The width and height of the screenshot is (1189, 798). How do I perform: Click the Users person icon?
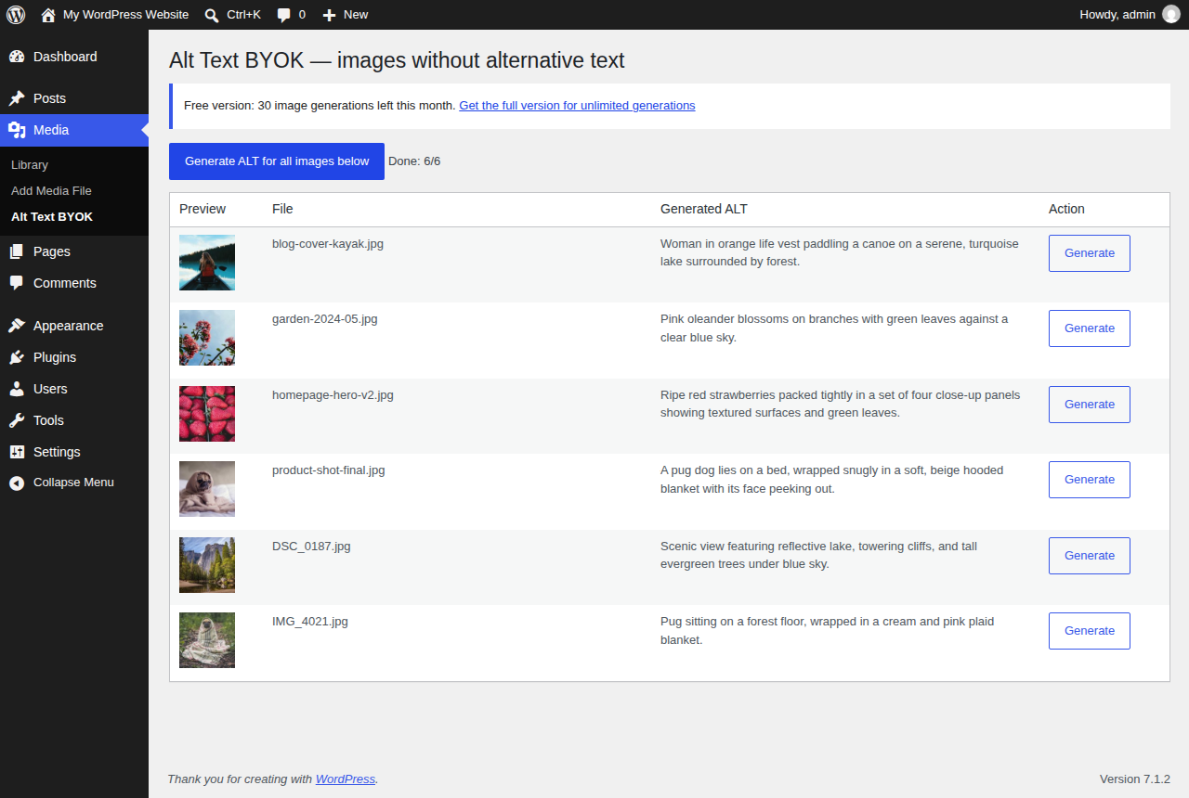[x=17, y=389]
